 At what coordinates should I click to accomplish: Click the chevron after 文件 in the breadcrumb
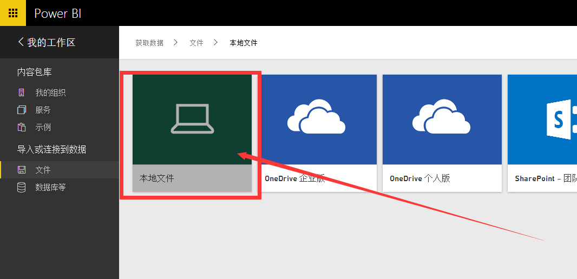click(x=215, y=43)
